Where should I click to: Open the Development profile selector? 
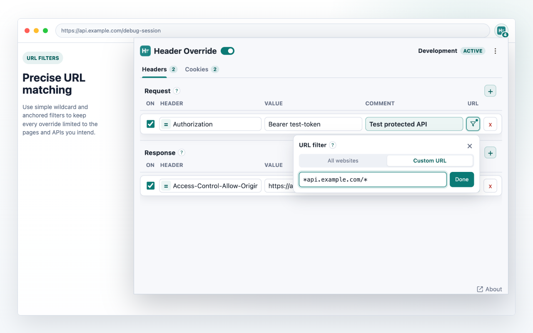coord(438,51)
